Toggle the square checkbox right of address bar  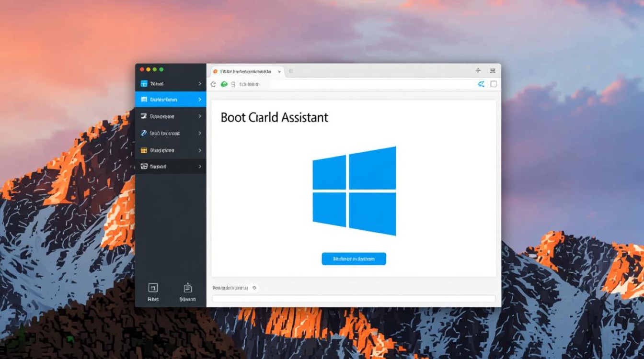[x=494, y=84]
